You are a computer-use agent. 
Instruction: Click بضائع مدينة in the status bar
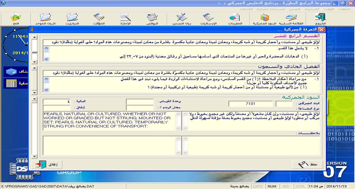(239, 186)
